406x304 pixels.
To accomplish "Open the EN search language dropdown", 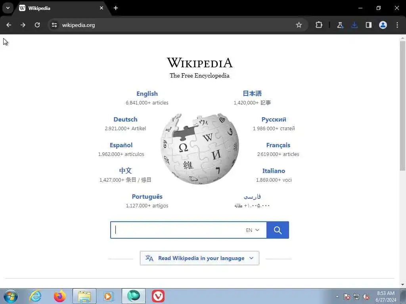I will 253,230.
